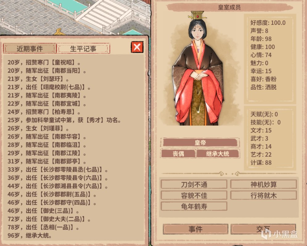Click the emperor character portrait
Screen dimensions: 307x246
pos(198,69)
